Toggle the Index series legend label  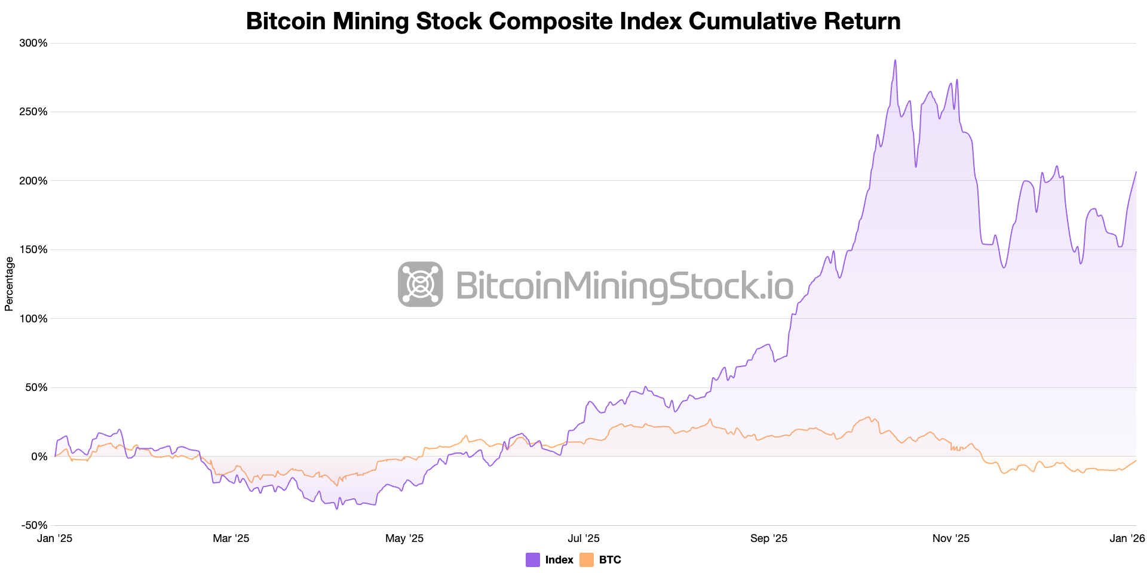click(x=559, y=560)
